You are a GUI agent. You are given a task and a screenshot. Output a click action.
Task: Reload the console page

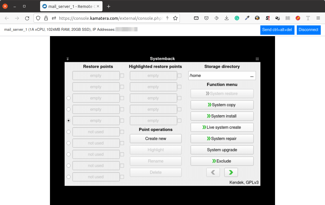pyautogui.click(x=27, y=18)
